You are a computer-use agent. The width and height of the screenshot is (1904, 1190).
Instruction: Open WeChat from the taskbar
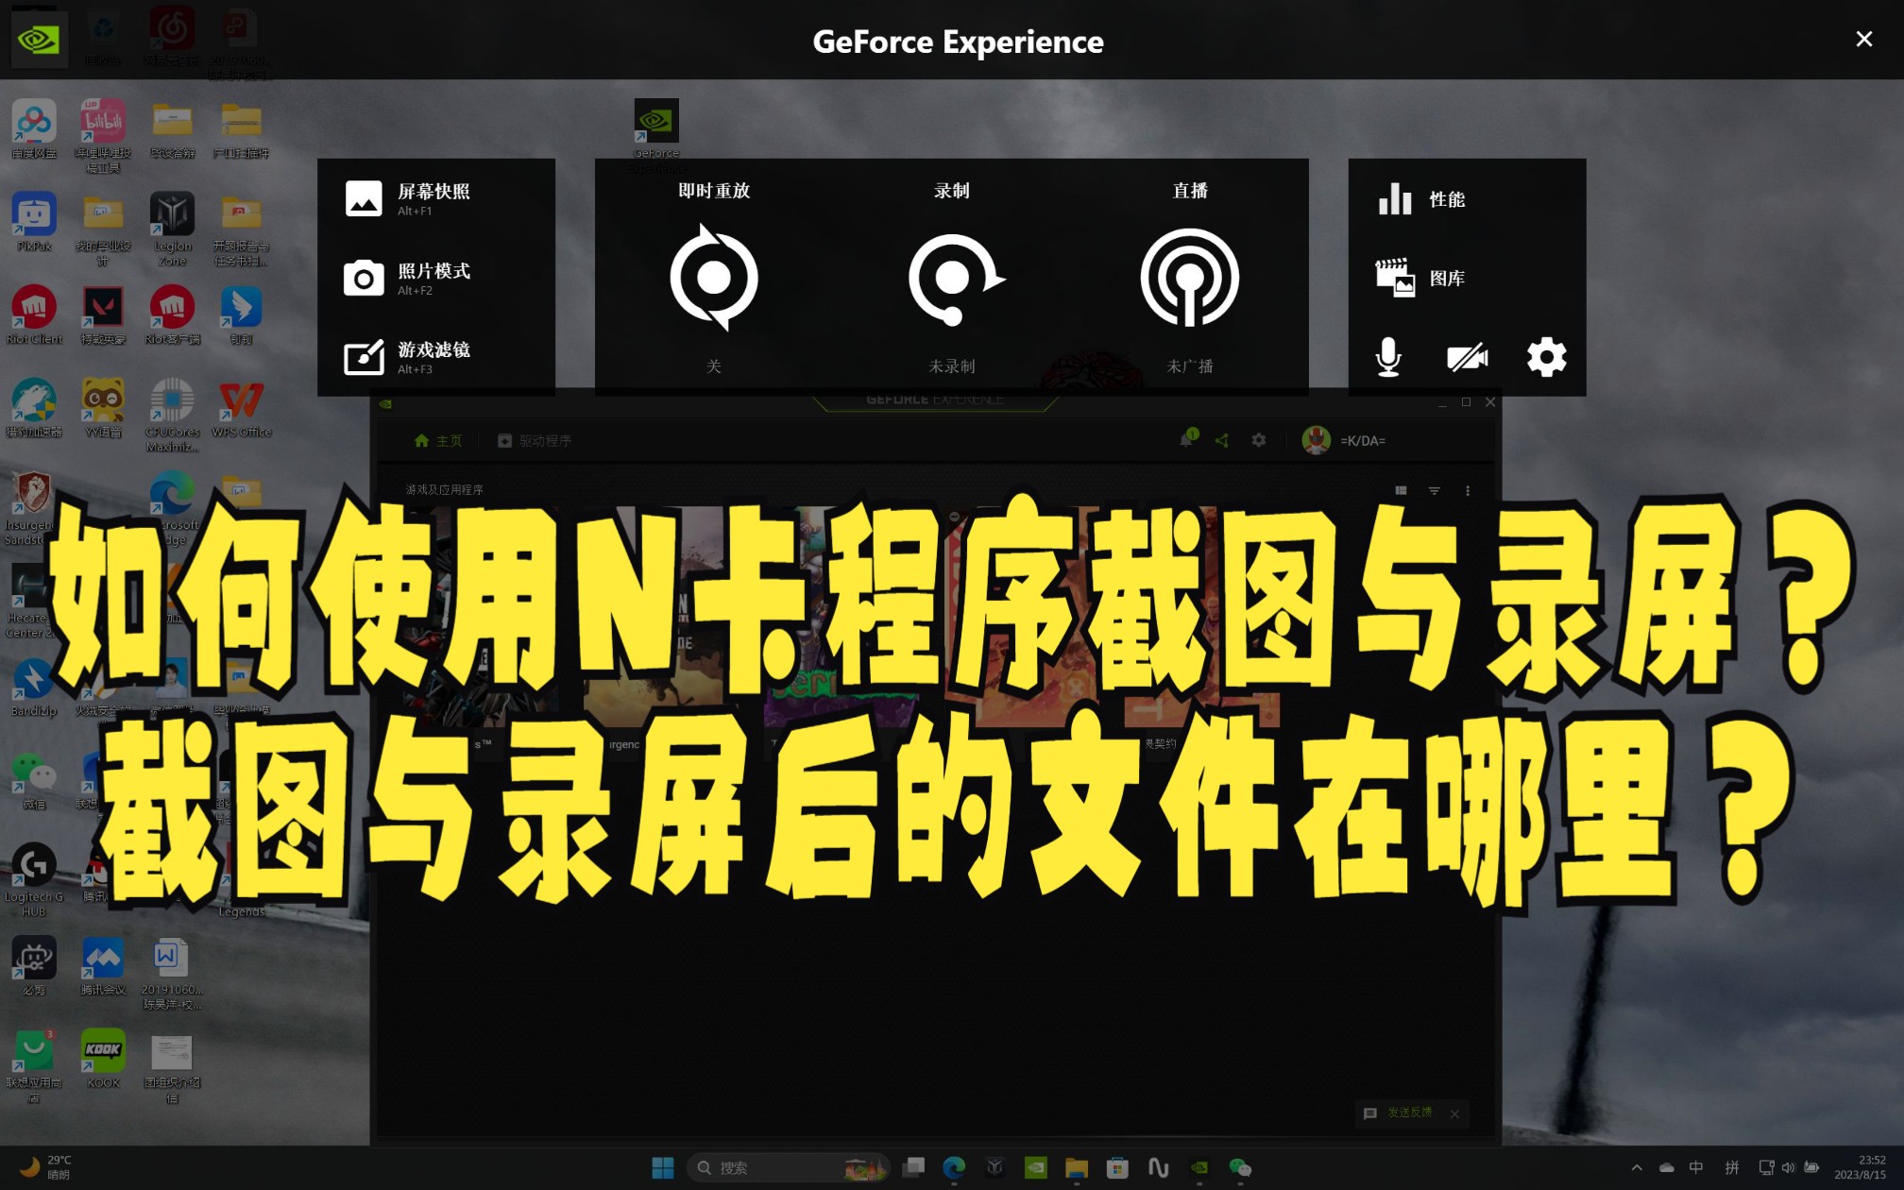click(1240, 1167)
